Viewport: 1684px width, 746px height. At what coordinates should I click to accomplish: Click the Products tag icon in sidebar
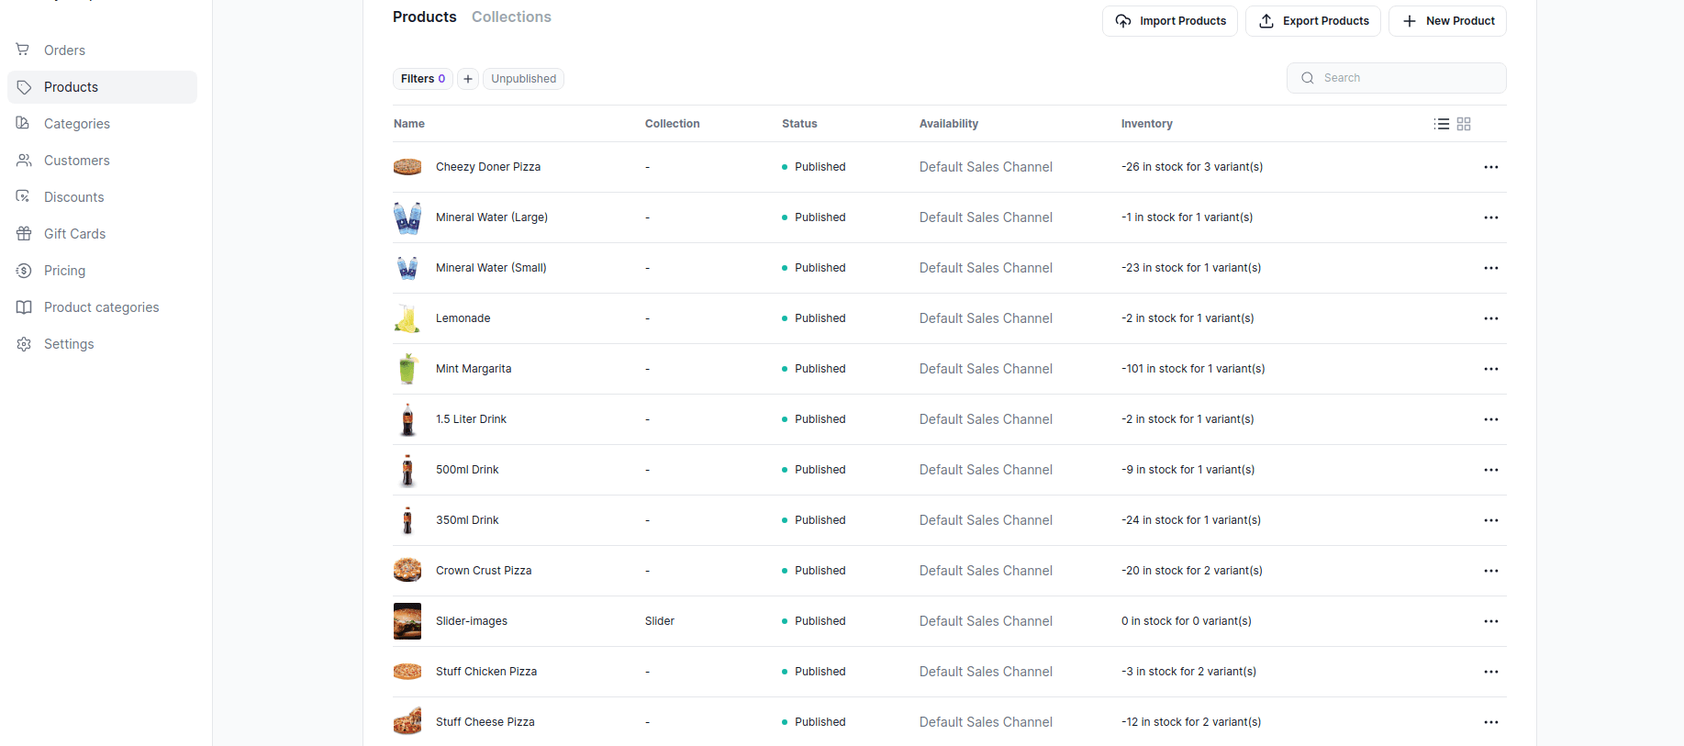click(24, 87)
